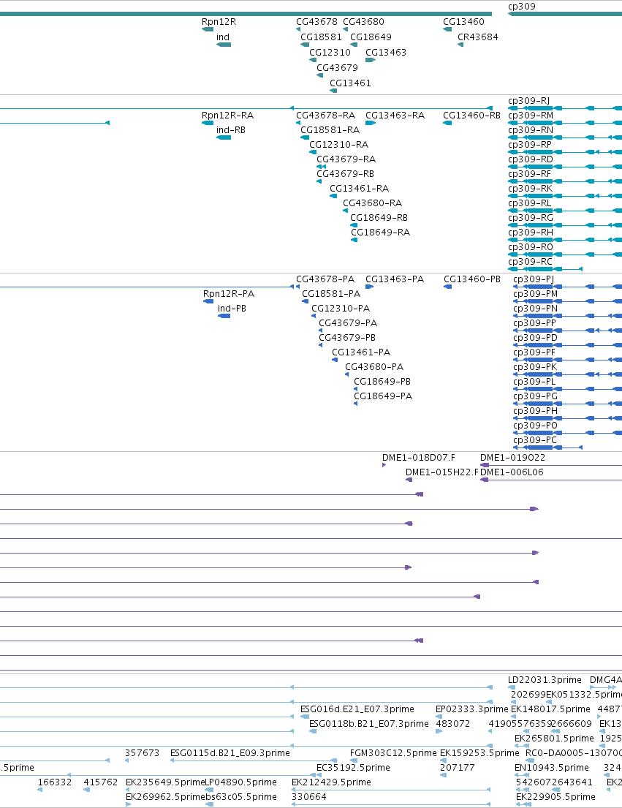Click transcript CG12310-RA
The image size is (622, 808).
pyautogui.click(x=339, y=145)
